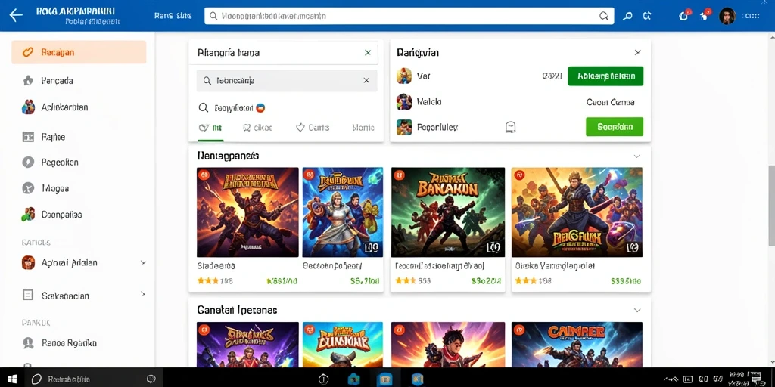This screenshot has width=775, height=387.
Task: Open the Cortana circle icon at the right end of taskbar search
Action: [x=151, y=379]
